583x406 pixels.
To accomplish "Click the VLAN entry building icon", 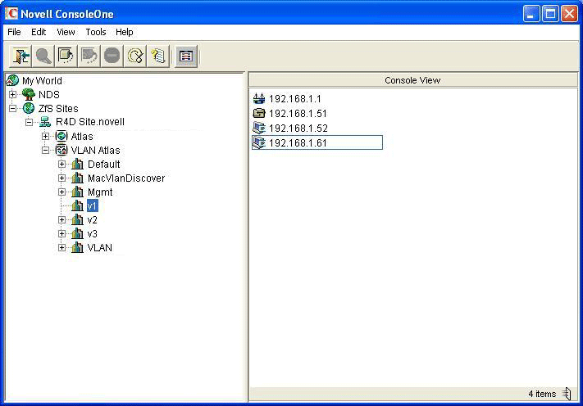I will pyautogui.click(x=77, y=247).
